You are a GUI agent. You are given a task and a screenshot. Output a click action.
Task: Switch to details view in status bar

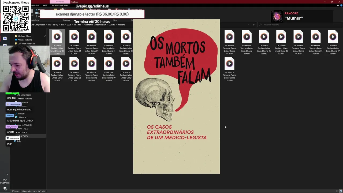click(x=337, y=191)
